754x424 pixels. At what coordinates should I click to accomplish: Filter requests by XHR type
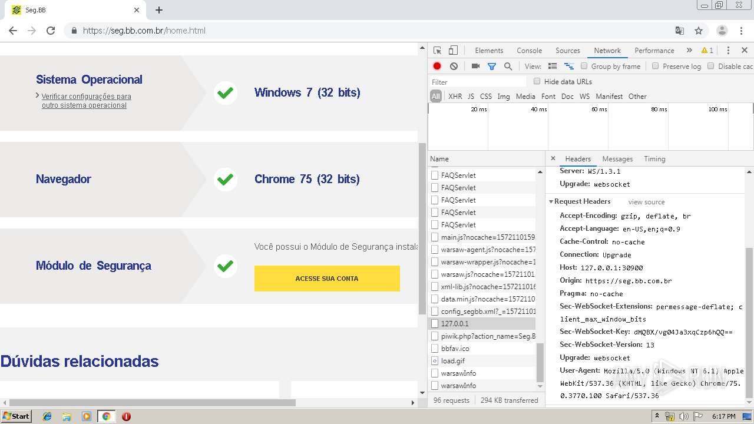[x=455, y=97]
